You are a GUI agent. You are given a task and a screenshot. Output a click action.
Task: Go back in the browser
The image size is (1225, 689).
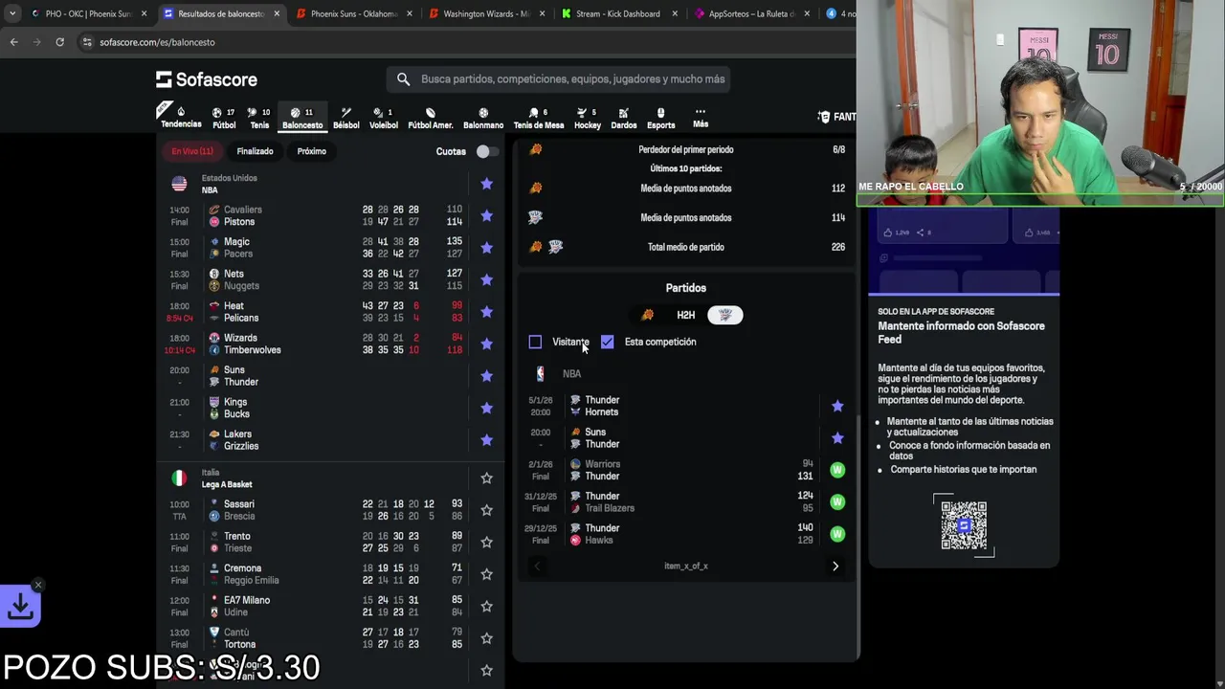point(13,42)
